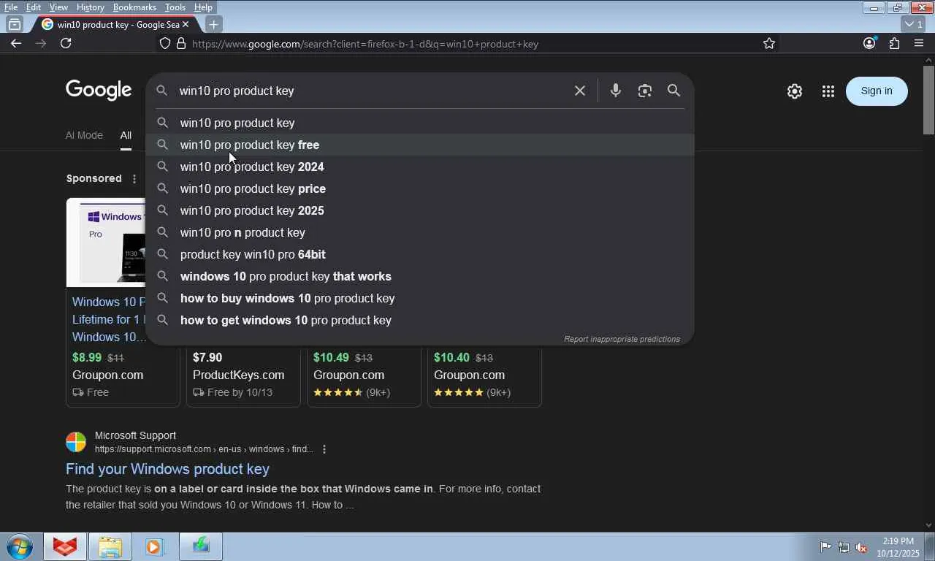Screen dimensions: 935x561
Task: Start voice search with the microphone icon
Action: click(616, 91)
